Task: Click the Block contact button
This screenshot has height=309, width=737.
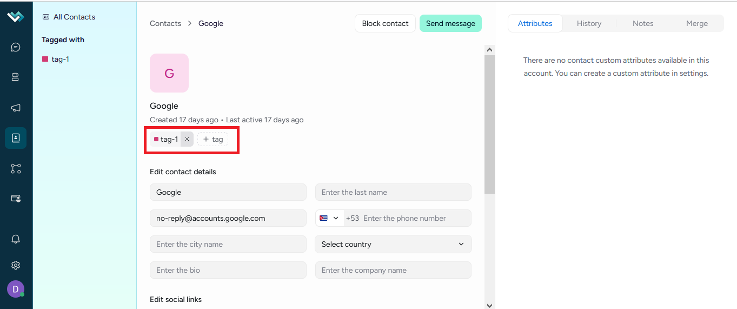Action: [385, 23]
